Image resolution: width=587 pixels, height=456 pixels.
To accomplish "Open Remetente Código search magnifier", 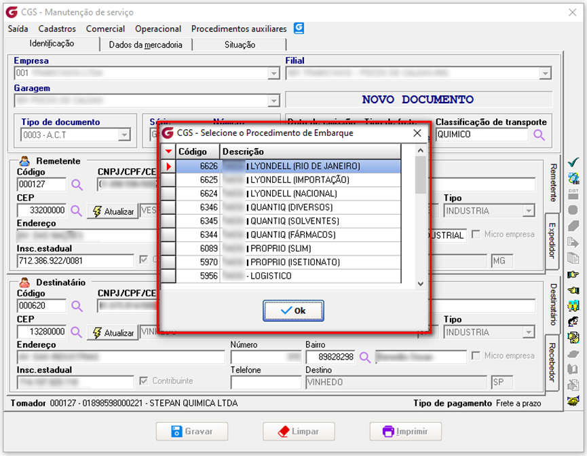I will [77, 184].
